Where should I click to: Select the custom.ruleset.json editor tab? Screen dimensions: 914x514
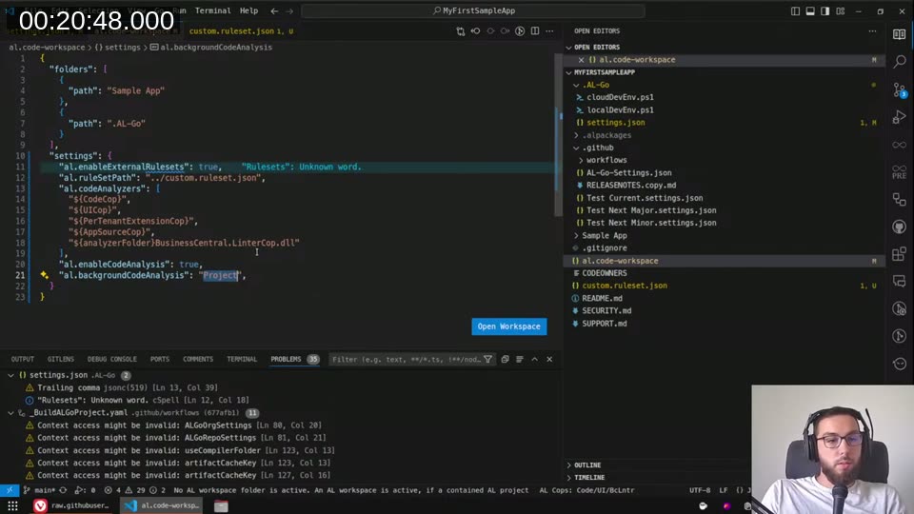pyautogui.click(x=241, y=31)
